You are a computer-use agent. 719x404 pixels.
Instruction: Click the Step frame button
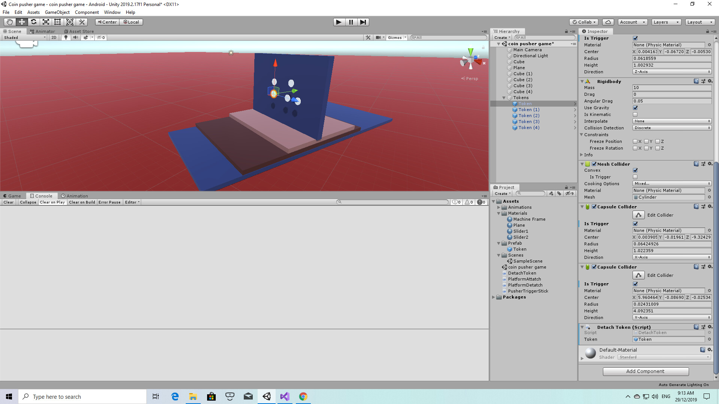(363, 22)
